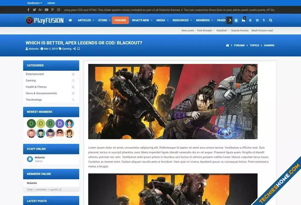Image resolution: width=301 pixels, height=205 pixels.
Task: Expand the Articles menu arrow
Action: (x=93, y=20)
